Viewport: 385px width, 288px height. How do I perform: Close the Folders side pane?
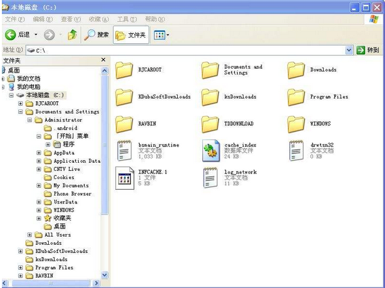[x=103, y=59]
